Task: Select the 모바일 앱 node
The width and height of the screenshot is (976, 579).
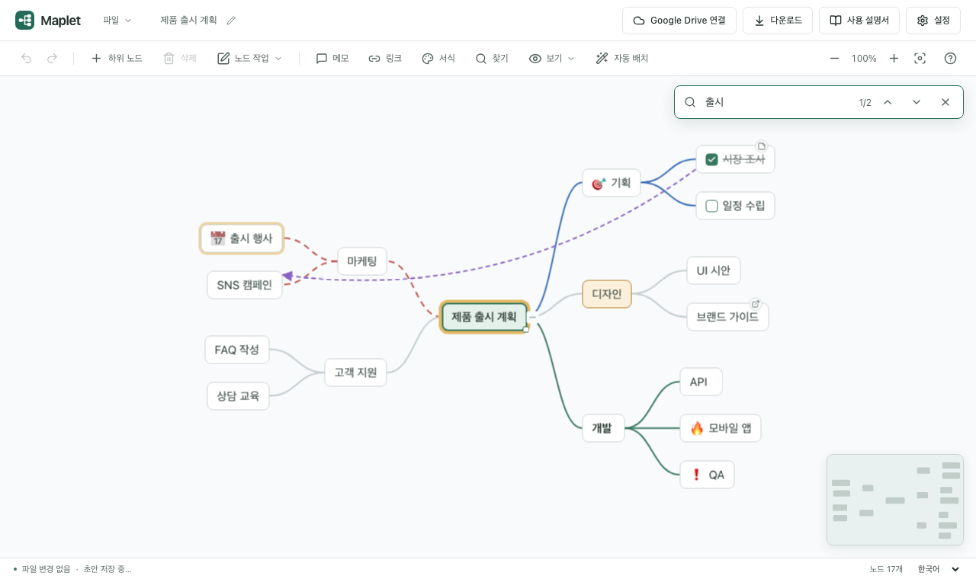Action: [x=721, y=428]
